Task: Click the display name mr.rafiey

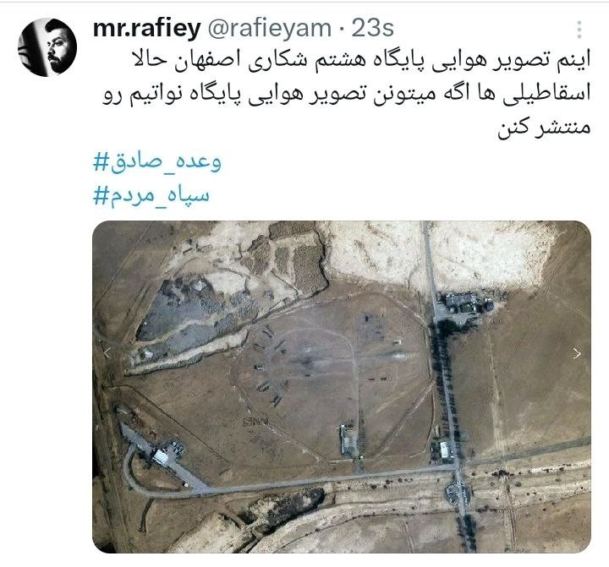Action: click(146, 29)
